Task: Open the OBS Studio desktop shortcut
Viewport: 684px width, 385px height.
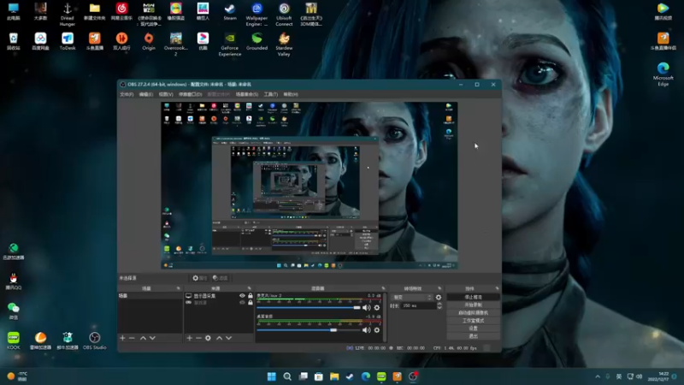Action: pyautogui.click(x=95, y=341)
